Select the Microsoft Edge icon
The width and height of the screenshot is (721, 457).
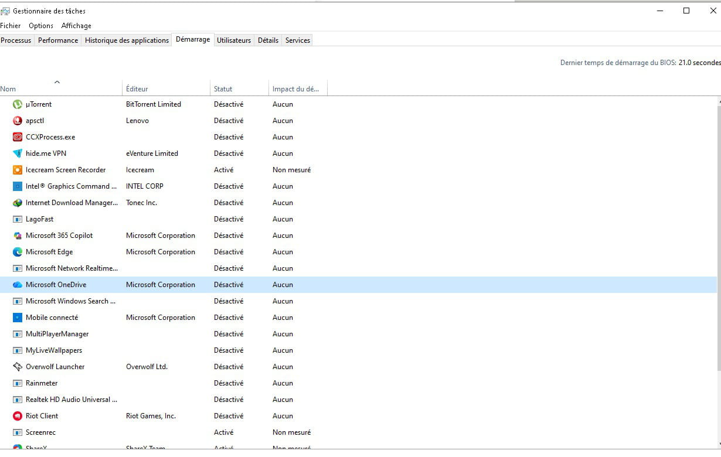(x=18, y=252)
